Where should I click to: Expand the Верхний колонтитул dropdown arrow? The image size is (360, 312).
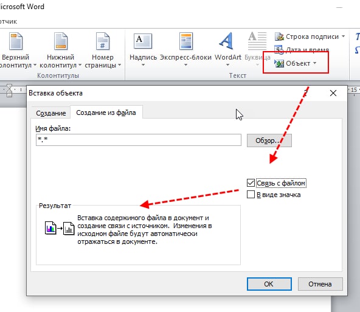tap(35, 65)
